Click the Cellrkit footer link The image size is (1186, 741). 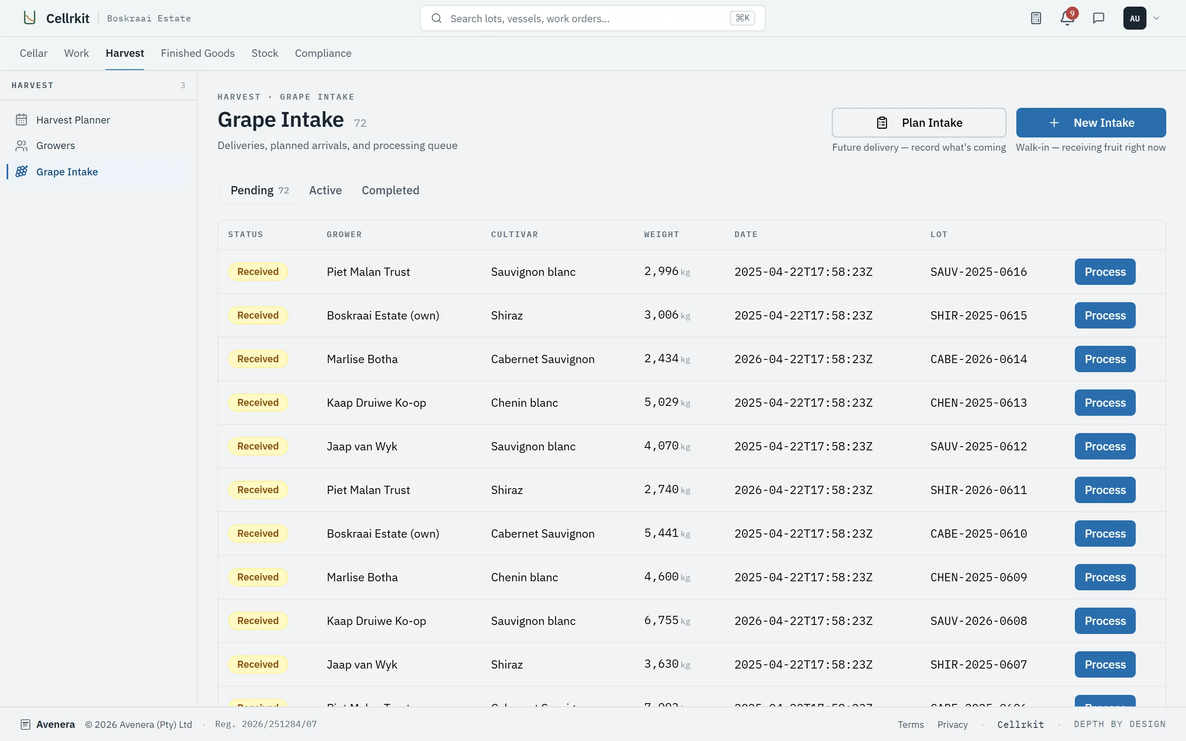(x=1020, y=725)
